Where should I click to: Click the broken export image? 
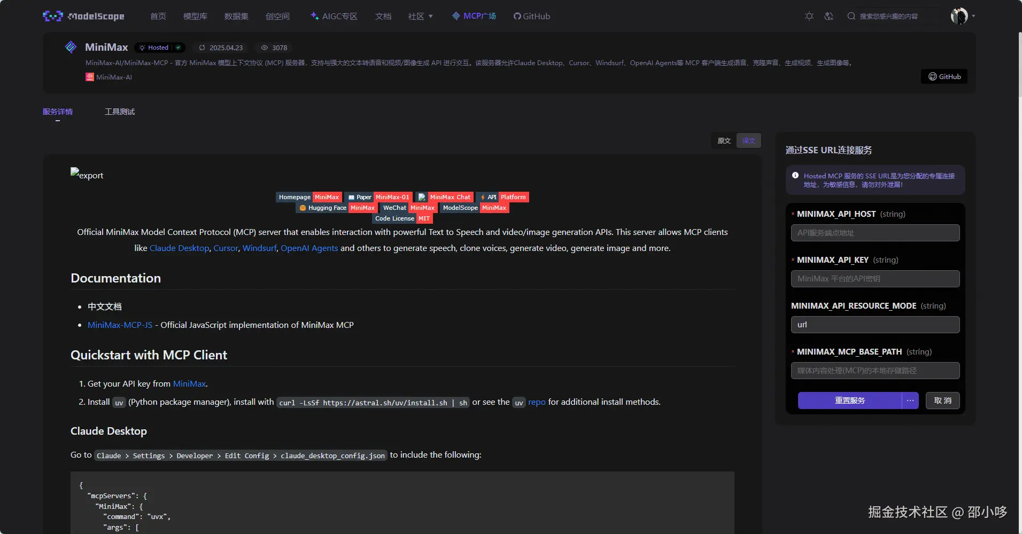point(87,174)
